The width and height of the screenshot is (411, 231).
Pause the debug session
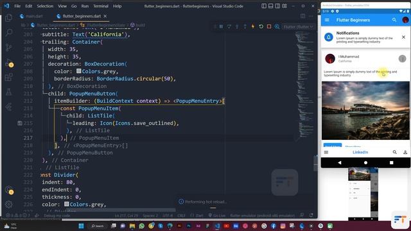pyautogui.click(x=221, y=26)
